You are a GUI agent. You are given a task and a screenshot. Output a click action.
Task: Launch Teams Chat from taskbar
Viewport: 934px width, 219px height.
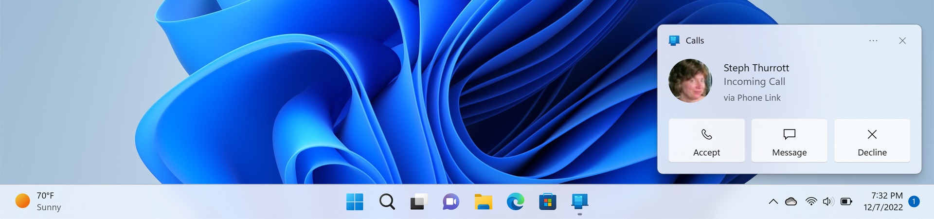(x=451, y=201)
